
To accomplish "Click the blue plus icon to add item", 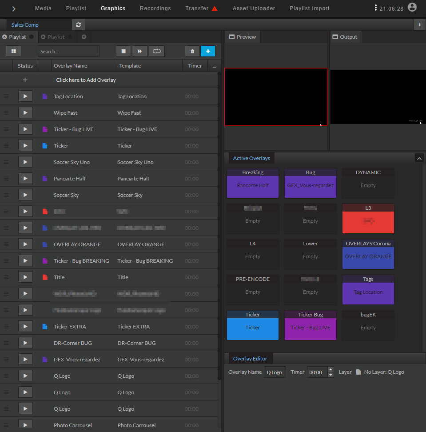I will pos(207,51).
